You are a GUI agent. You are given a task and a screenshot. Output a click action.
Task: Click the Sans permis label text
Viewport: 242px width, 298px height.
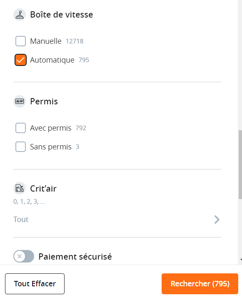pos(51,147)
